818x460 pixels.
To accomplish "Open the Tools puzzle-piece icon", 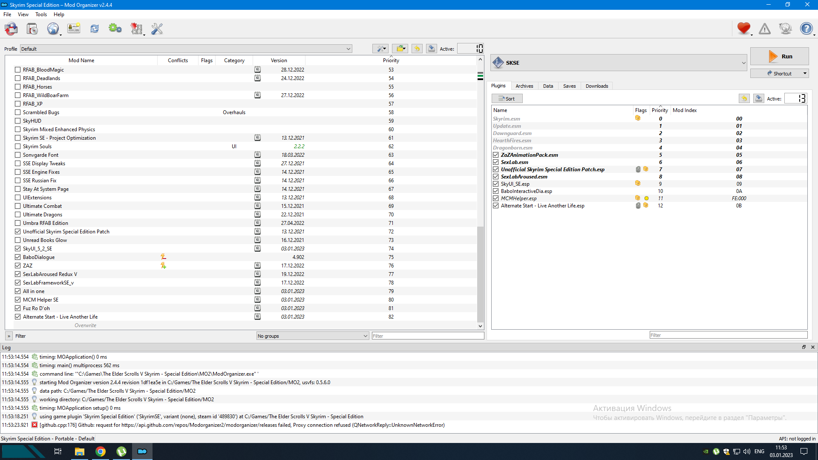I will [136, 29].
